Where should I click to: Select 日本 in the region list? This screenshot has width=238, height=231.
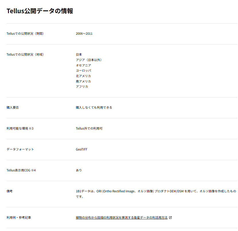tap(79, 55)
